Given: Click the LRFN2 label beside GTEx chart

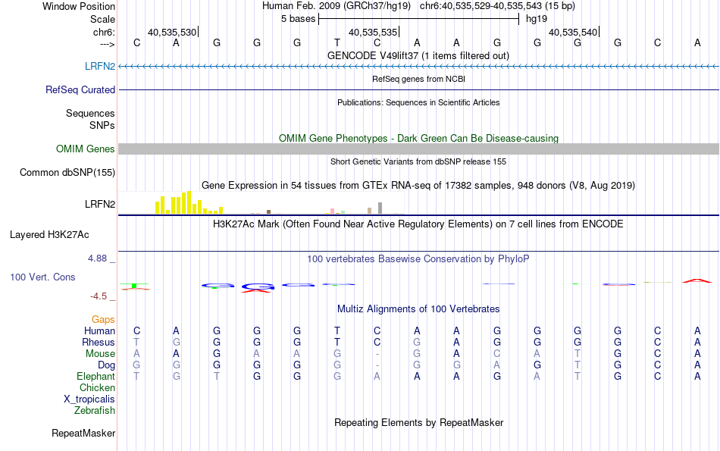Looking at the screenshot, I should point(99,204).
